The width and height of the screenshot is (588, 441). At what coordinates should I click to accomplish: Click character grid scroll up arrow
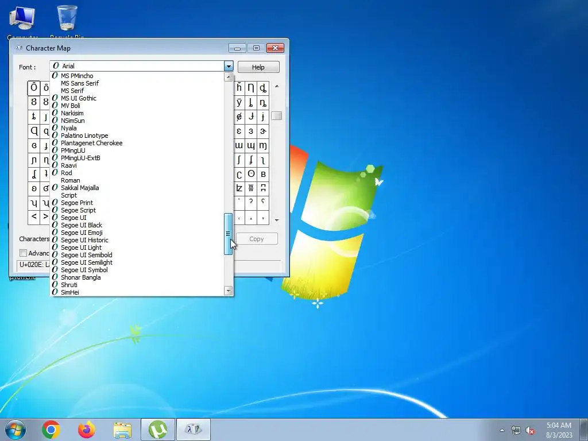pos(277,86)
